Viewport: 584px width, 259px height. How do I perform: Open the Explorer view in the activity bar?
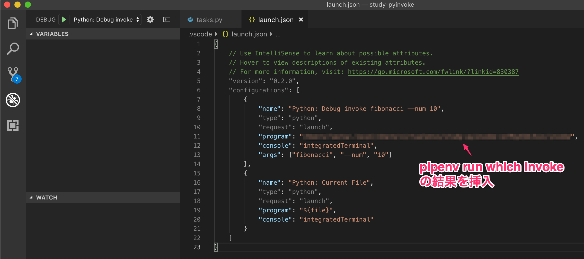click(x=13, y=23)
